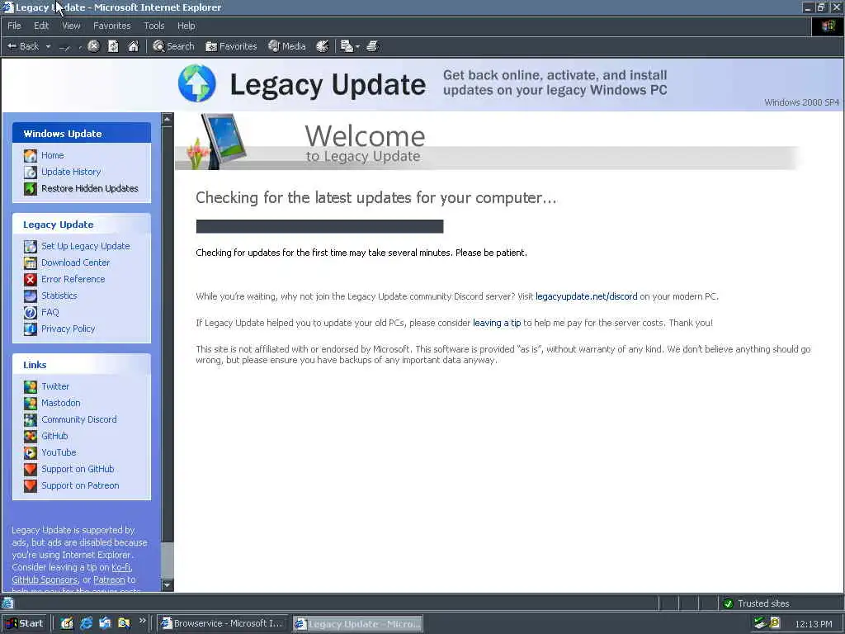Click the Mail toolbar icon
The height and width of the screenshot is (634, 845).
[x=347, y=46]
